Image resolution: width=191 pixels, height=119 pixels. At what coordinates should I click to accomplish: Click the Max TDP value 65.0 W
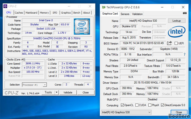tap(65, 24)
